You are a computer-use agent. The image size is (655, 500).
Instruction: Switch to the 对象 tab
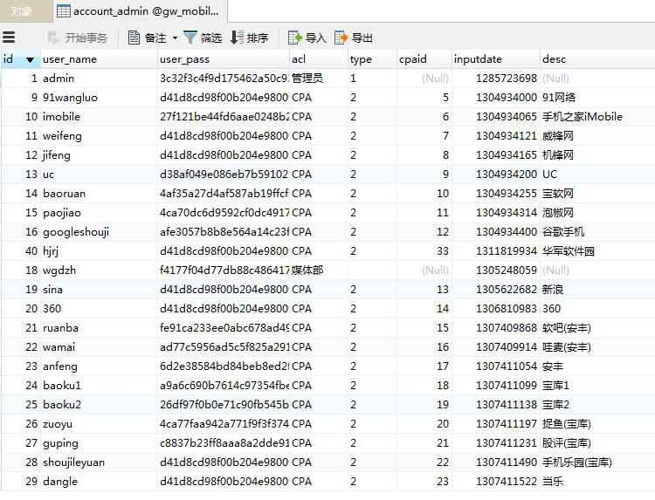pyautogui.click(x=26, y=11)
